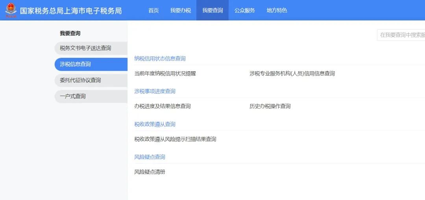Choose 一户式查询 in the sidebar

pos(73,96)
